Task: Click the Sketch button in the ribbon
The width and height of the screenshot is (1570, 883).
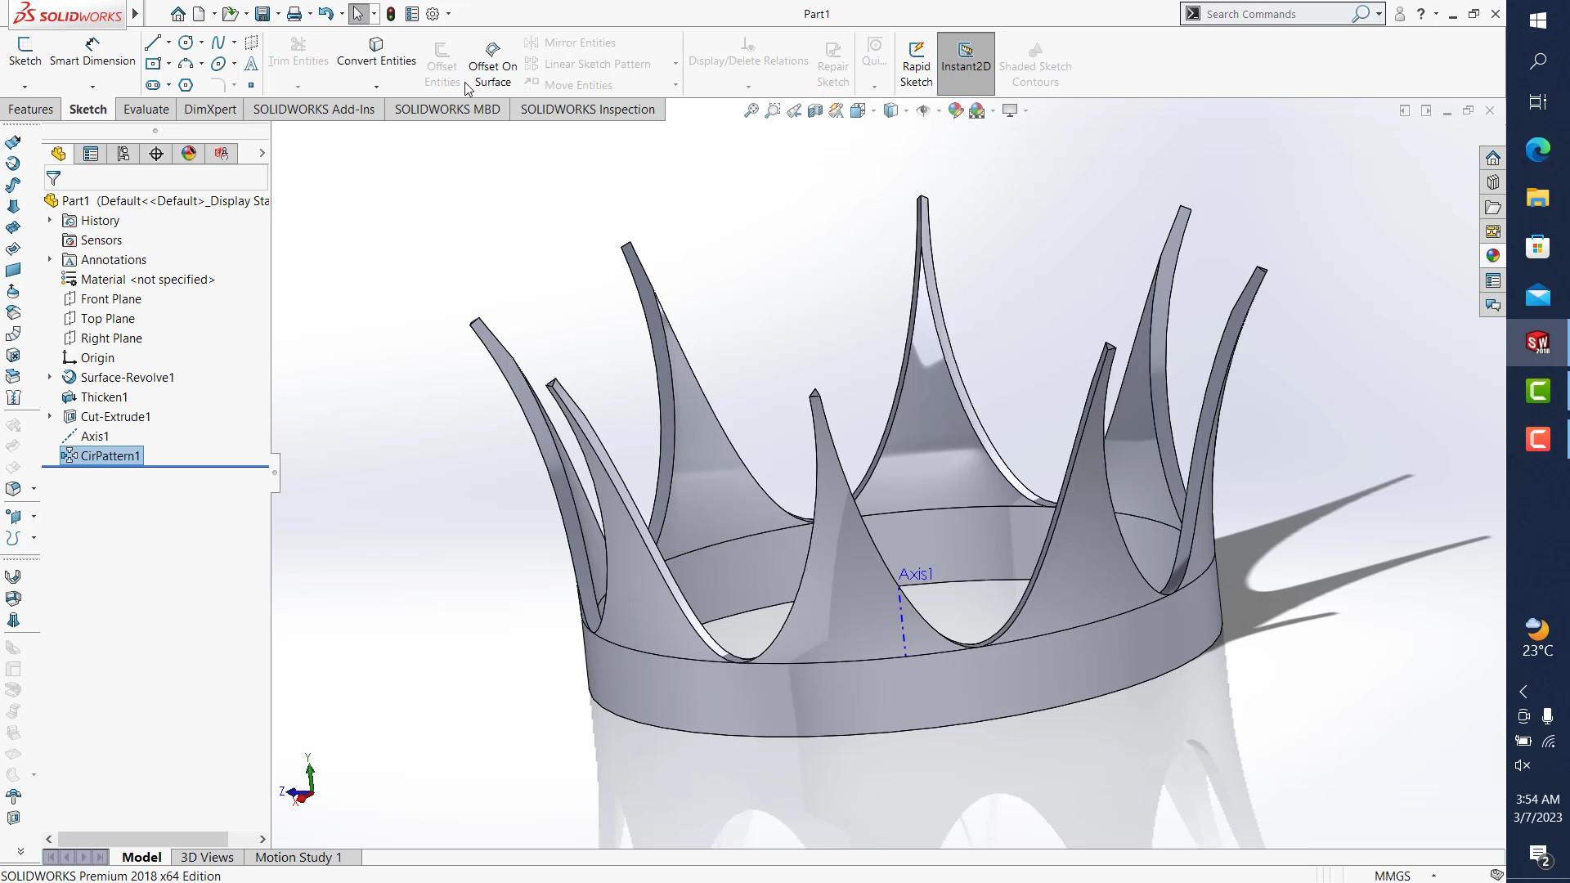Action: [25, 52]
